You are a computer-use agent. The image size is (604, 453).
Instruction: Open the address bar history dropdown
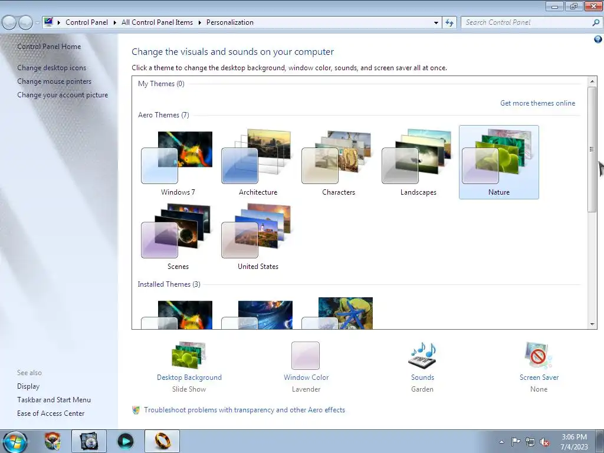pyautogui.click(x=436, y=23)
